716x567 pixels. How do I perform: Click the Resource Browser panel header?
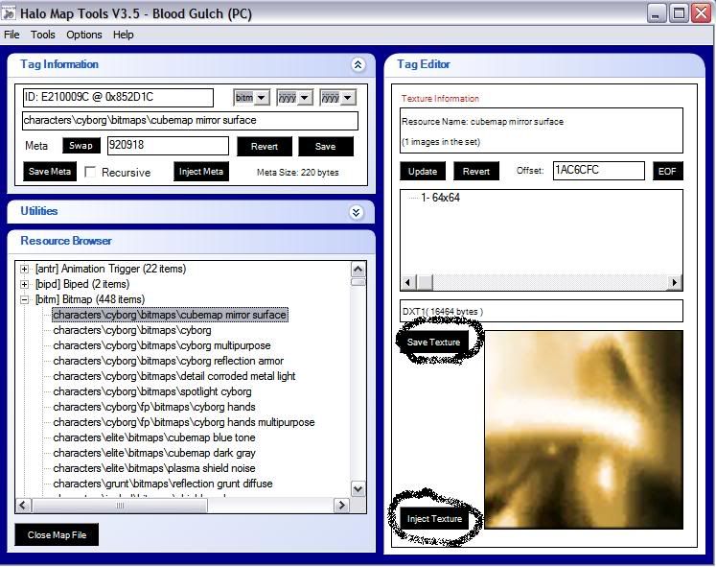191,241
